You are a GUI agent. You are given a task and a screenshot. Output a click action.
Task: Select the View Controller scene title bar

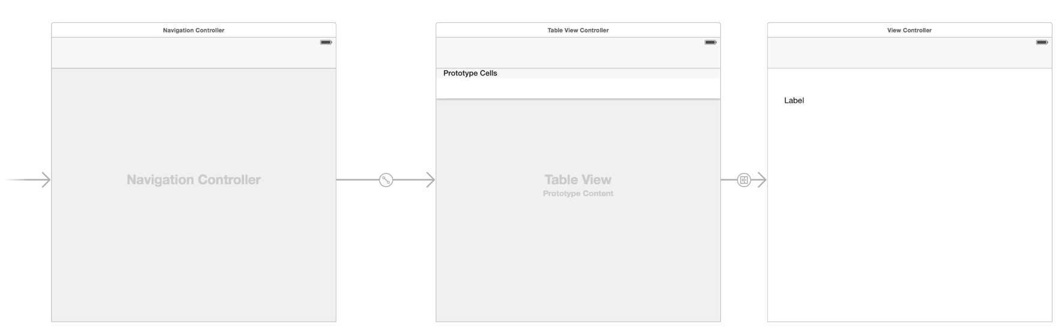909,30
